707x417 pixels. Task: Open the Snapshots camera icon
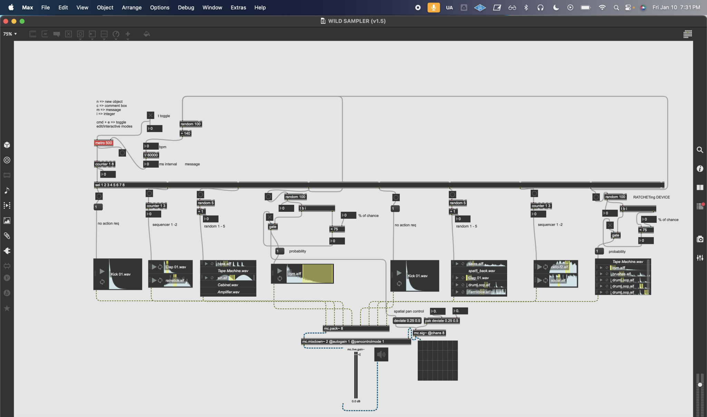click(x=700, y=239)
